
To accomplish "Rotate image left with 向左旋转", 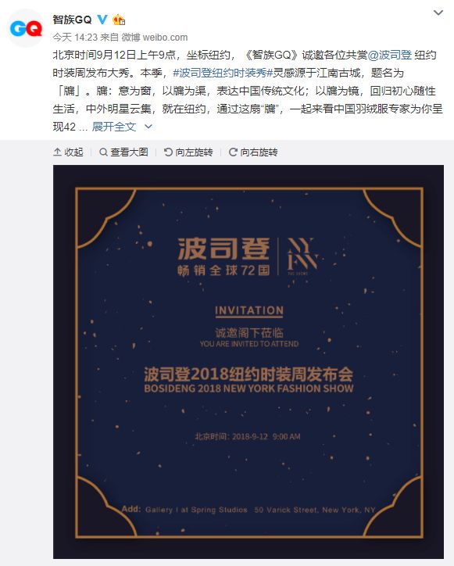I will tap(188, 152).
